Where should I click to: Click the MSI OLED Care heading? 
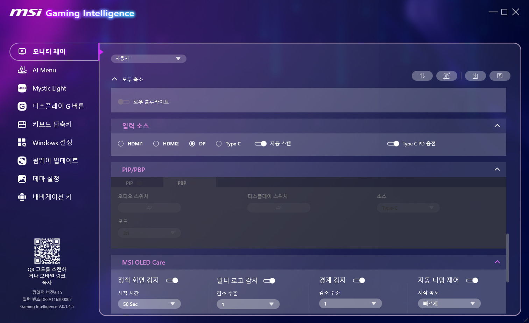tap(143, 263)
